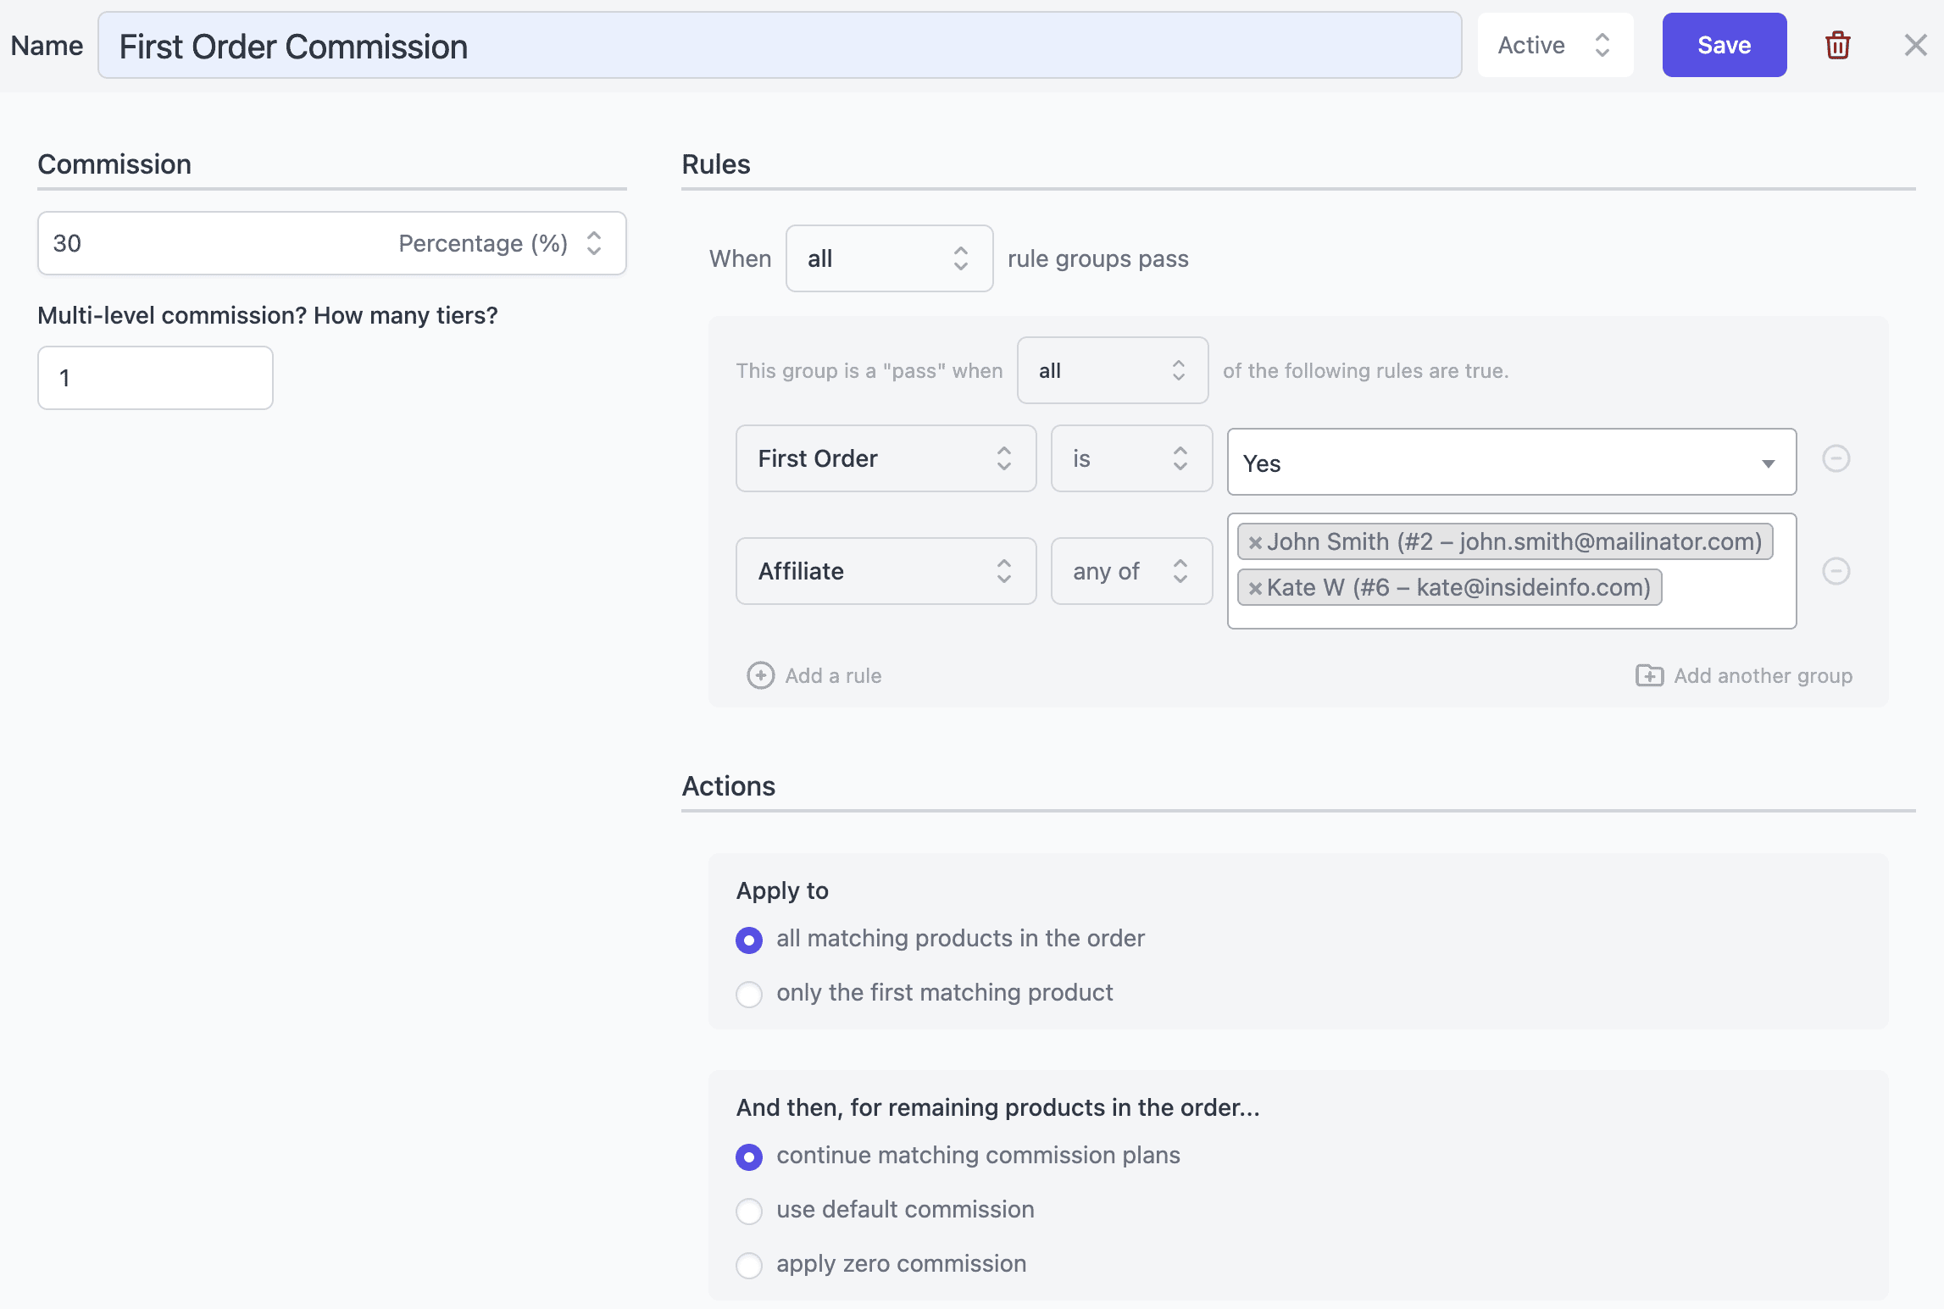Click the minus (-) icon next to First Order rule

tap(1836, 458)
